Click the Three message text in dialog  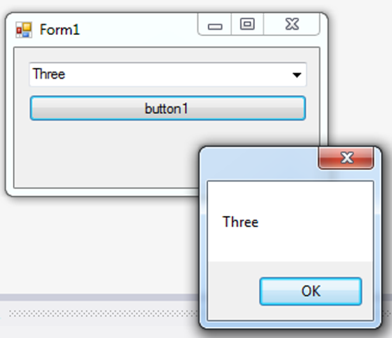coord(240,222)
